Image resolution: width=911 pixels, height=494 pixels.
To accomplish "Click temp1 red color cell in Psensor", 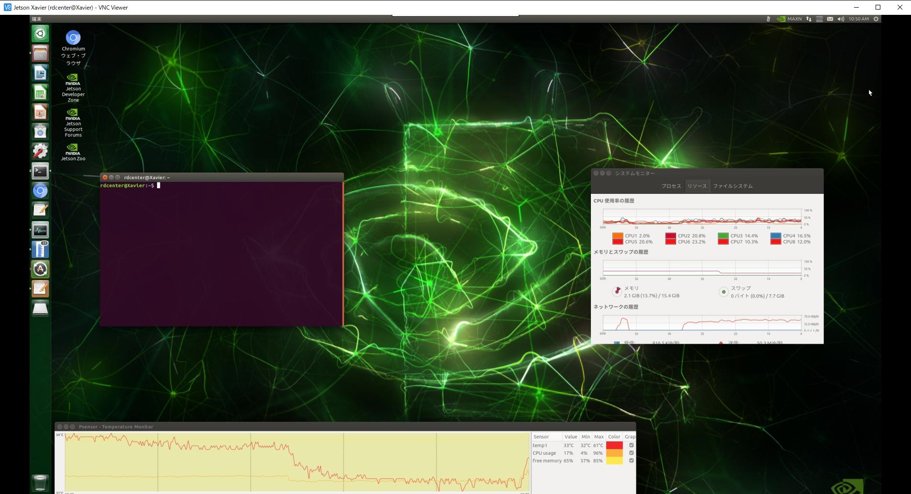I will (614, 445).
